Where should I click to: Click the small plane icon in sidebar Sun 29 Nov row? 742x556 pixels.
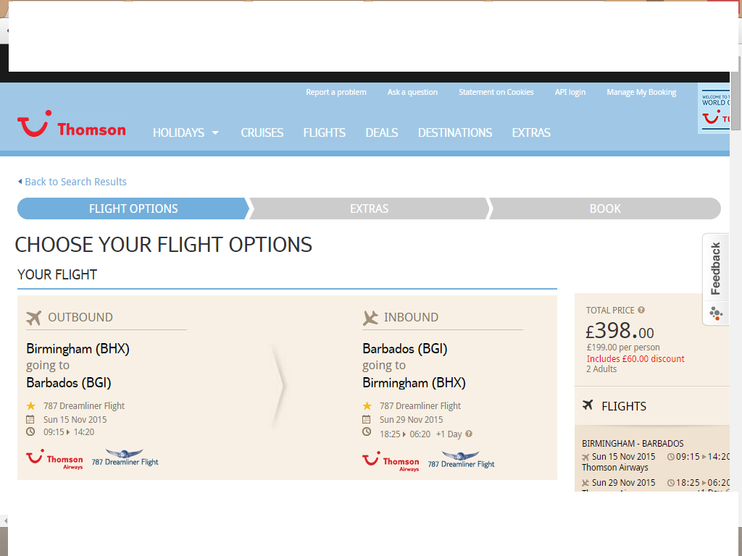[x=585, y=483]
